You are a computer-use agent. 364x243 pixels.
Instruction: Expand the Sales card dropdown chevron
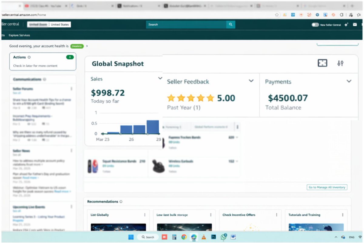coord(160,78)
